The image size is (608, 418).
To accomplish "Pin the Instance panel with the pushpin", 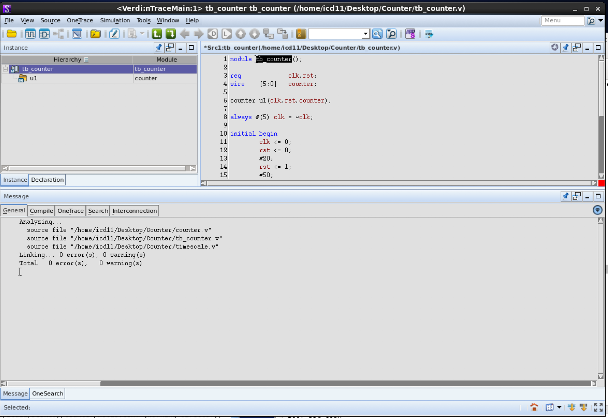I will point(158,48).
